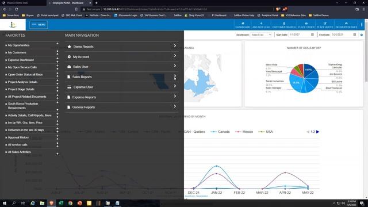Open Open Order Status all Reps favorite

[x=25, y=75]
